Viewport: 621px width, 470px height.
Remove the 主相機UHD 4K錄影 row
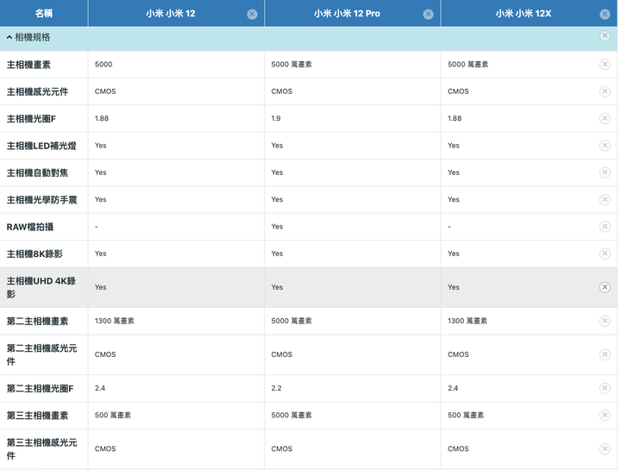605,287
